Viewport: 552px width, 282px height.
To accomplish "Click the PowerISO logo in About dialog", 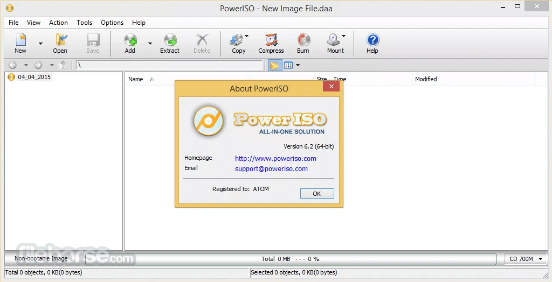I will (x=209, y=122).
